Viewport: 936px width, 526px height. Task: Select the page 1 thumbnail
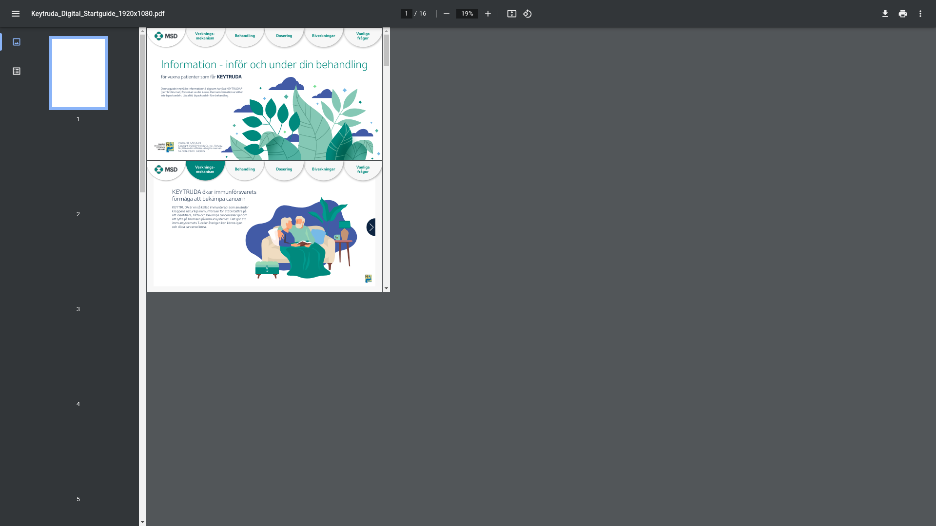point(78,73)
